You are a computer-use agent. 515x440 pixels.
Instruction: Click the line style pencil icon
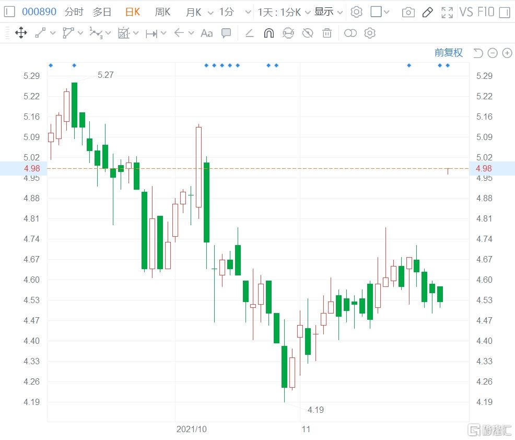pyautogui.click(x=250, y=33)
